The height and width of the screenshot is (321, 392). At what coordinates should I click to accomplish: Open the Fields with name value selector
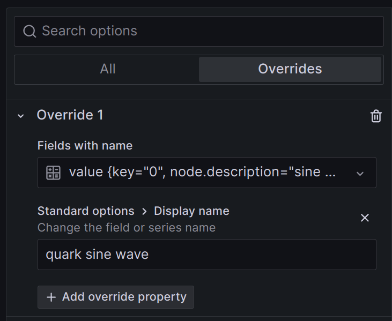point(203,173)
